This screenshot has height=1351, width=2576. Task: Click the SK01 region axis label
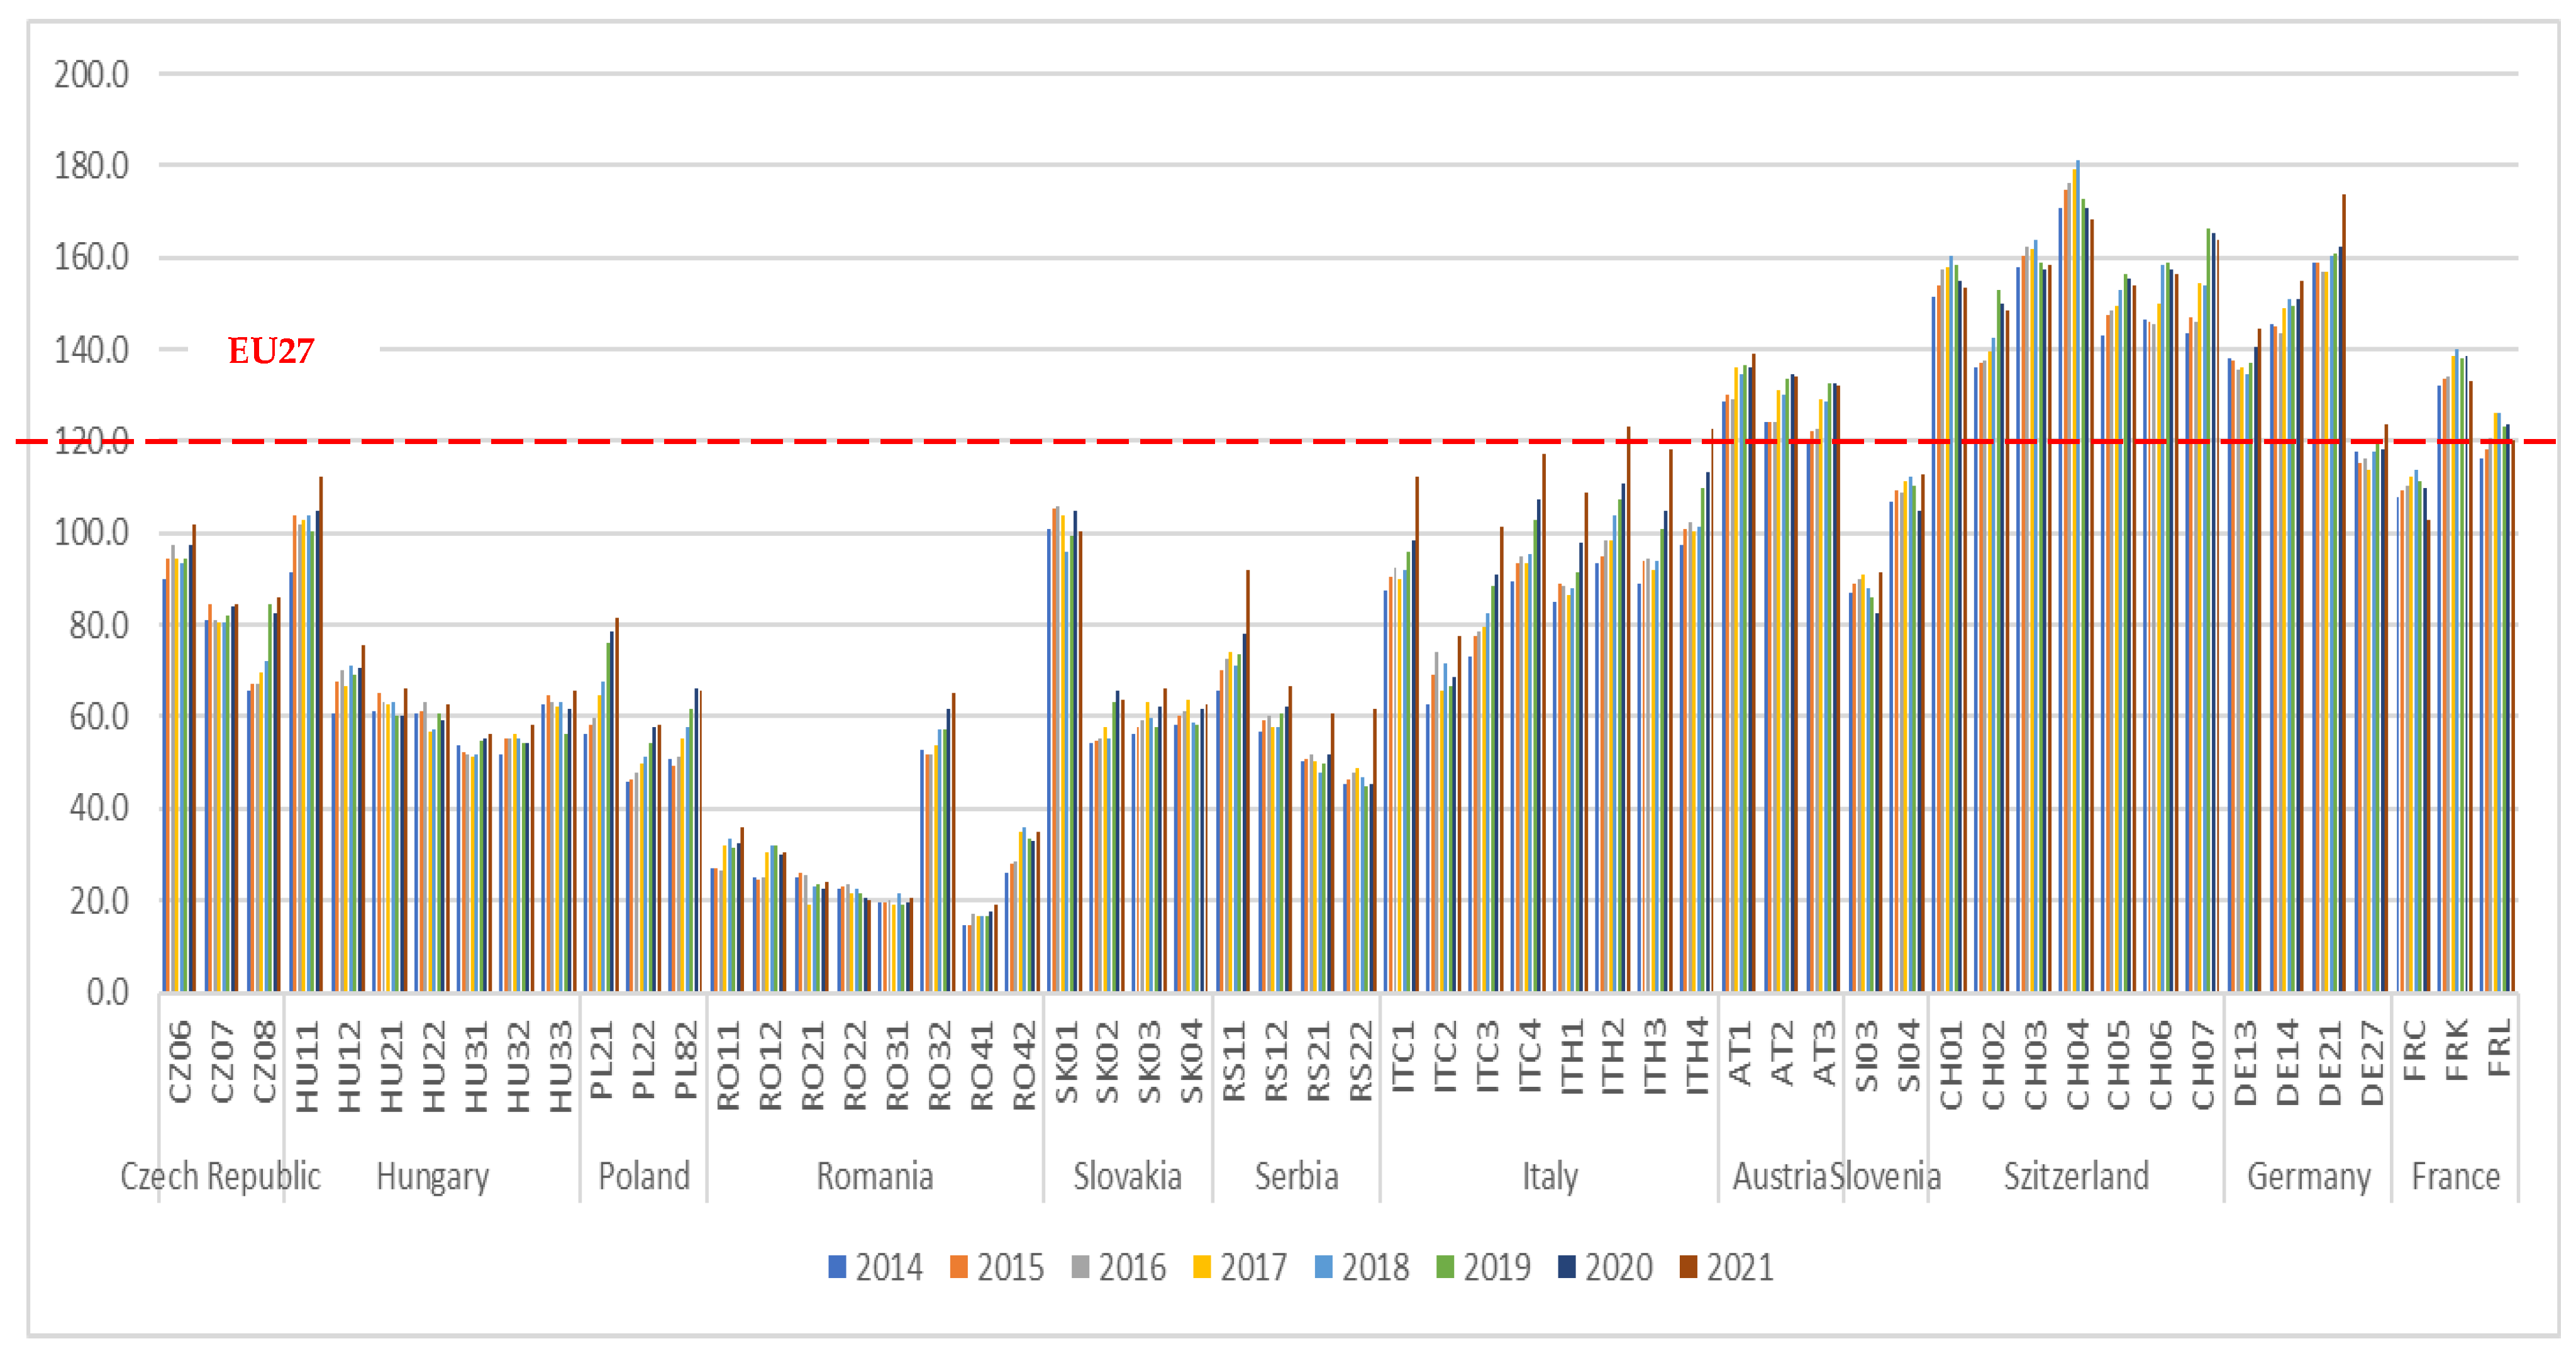[x=1066, y=1062]
